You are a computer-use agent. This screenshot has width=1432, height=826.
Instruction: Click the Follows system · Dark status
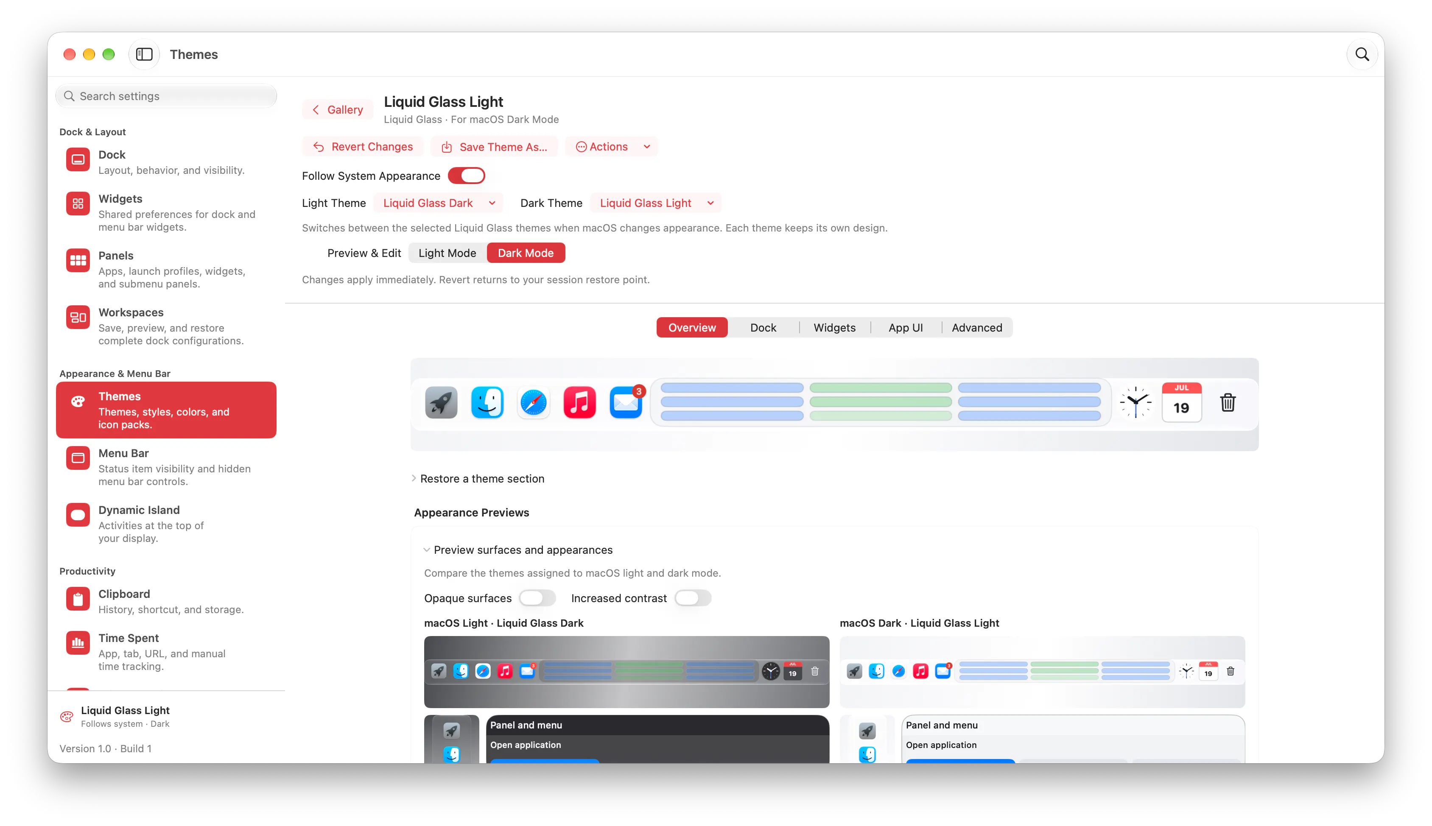[x=125, y=724]
